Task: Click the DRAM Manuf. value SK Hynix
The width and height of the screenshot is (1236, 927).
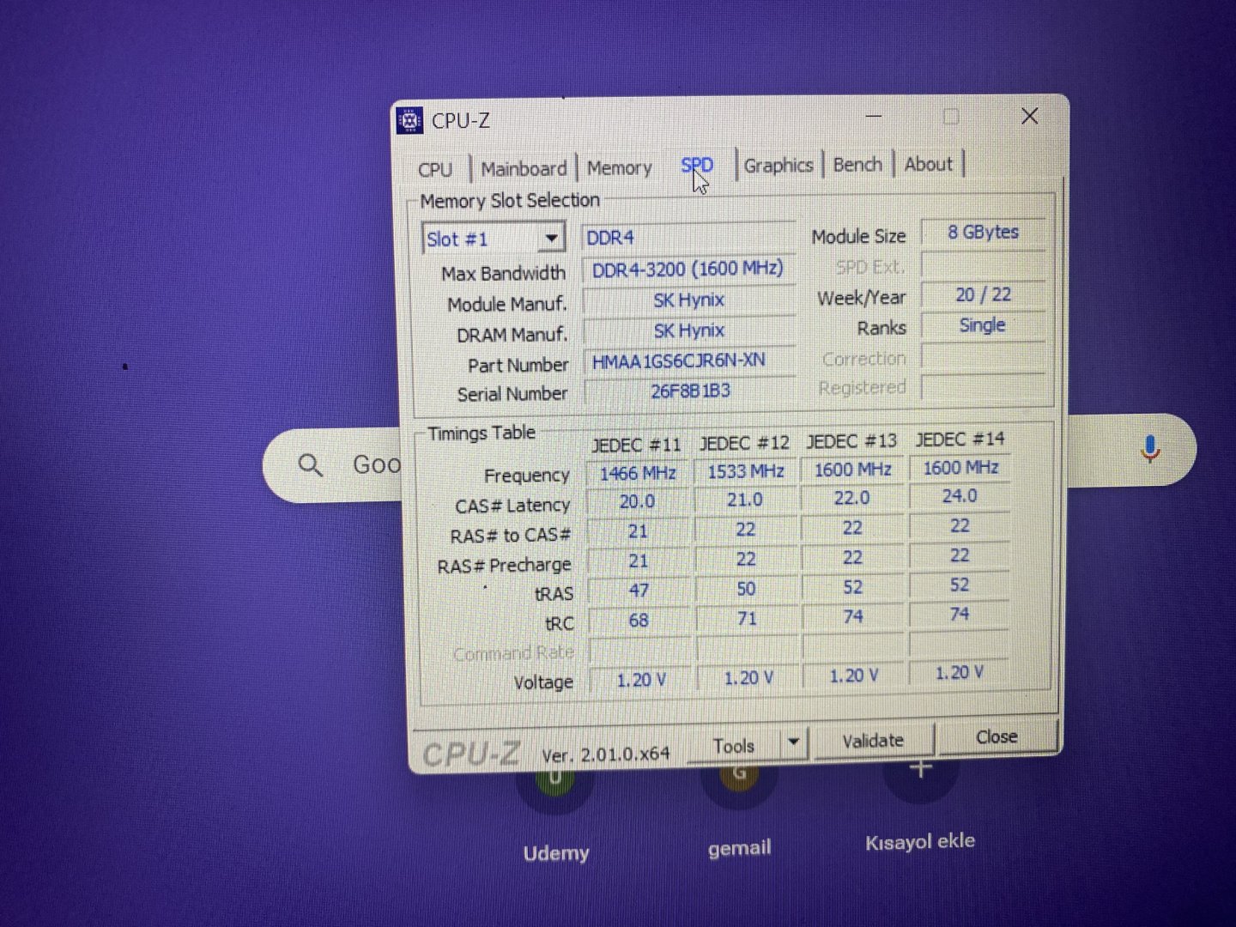Action: (x=689, y=330)
